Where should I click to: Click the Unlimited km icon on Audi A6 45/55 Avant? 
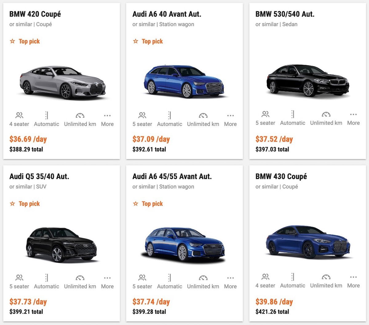(203, 277)
